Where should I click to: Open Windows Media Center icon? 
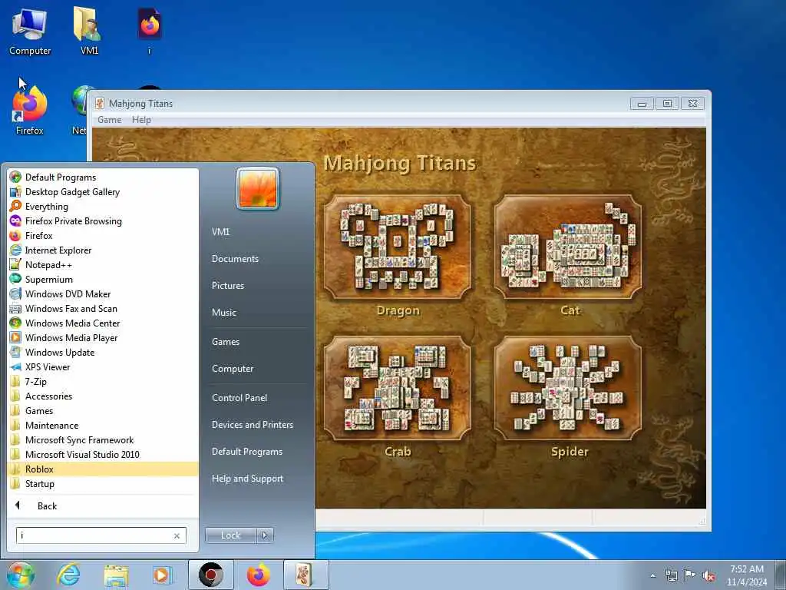pyautogui.click(x=15, y=323)
